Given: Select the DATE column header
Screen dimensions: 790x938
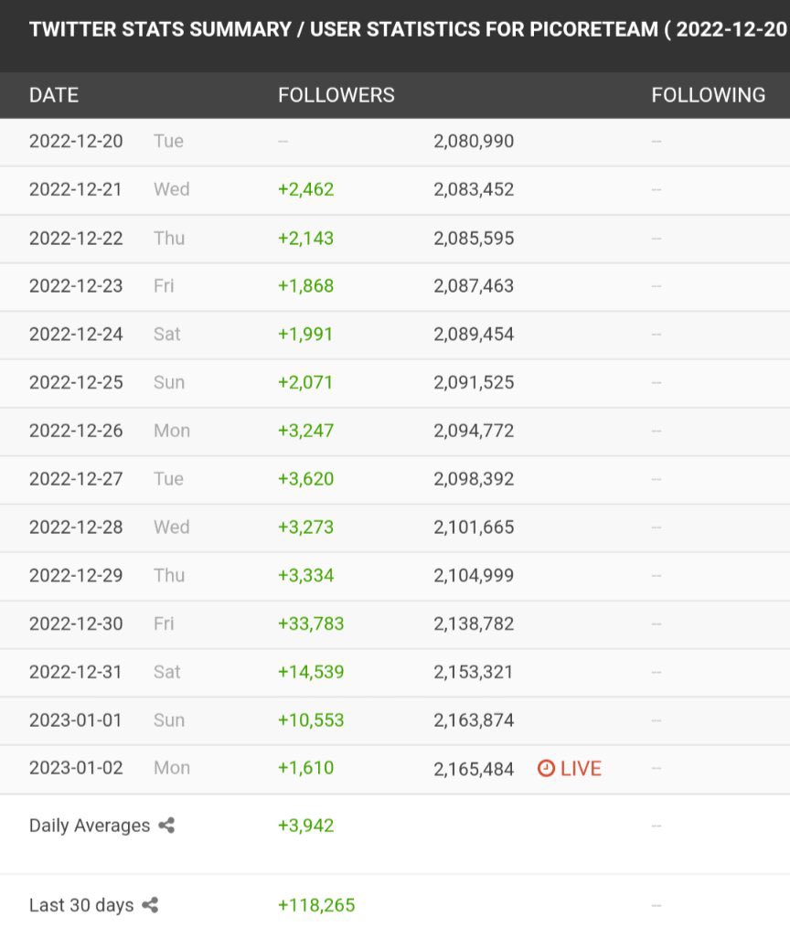Looking at the screenshot, I should click(x=54, y=95).
